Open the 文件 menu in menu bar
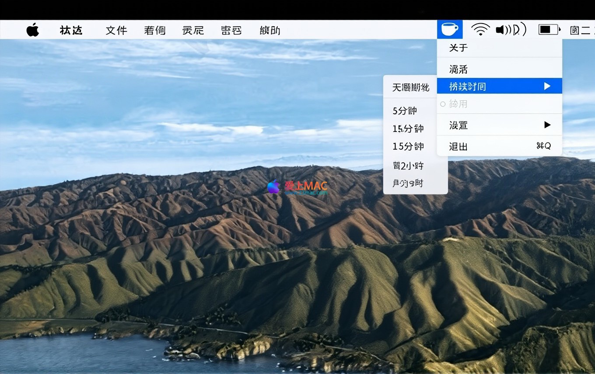 [x=116, y=30]
